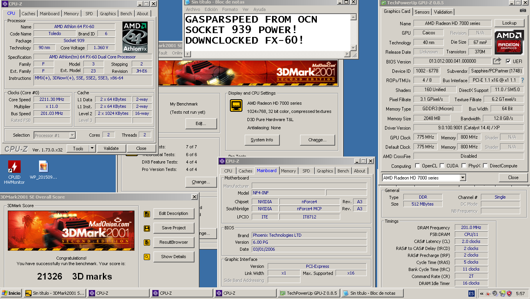Toggle the UEFI checkbox in GPU-Z
This screenshot has height=299, width=530.
tap(508, 61)
